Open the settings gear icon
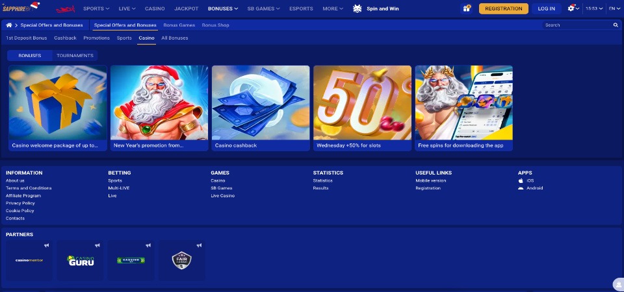This screenshot has width=624, height=292. (x=571, y=8)
